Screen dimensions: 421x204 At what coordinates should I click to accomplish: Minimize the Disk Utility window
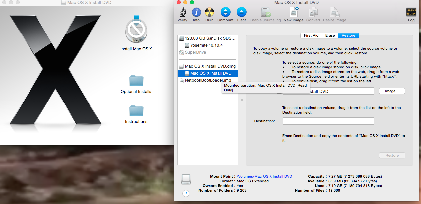click(185, 2)
